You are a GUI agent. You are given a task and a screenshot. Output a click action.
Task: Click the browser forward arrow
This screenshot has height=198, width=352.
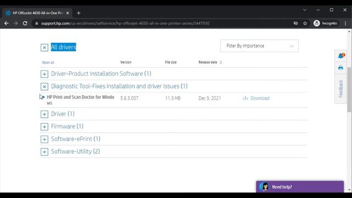click(16, 23)
